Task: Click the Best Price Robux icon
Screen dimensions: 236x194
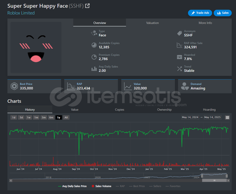Action: pyautogui.click(x=14, y=86)
